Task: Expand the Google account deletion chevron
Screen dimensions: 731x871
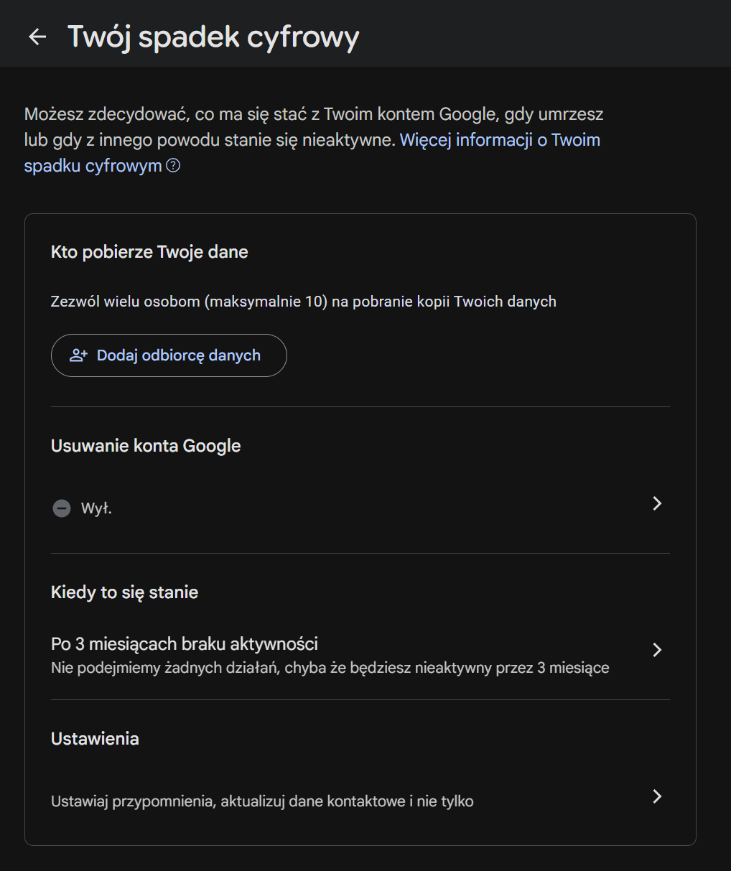Action: tap(656, 503)
